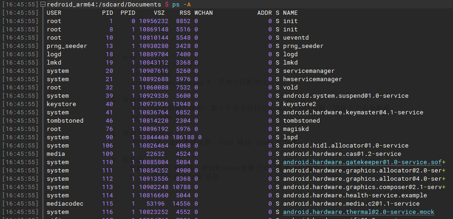The height and width of the screenshot is (219, 453).
Task: Click the PID value 76
Action: 109,129
